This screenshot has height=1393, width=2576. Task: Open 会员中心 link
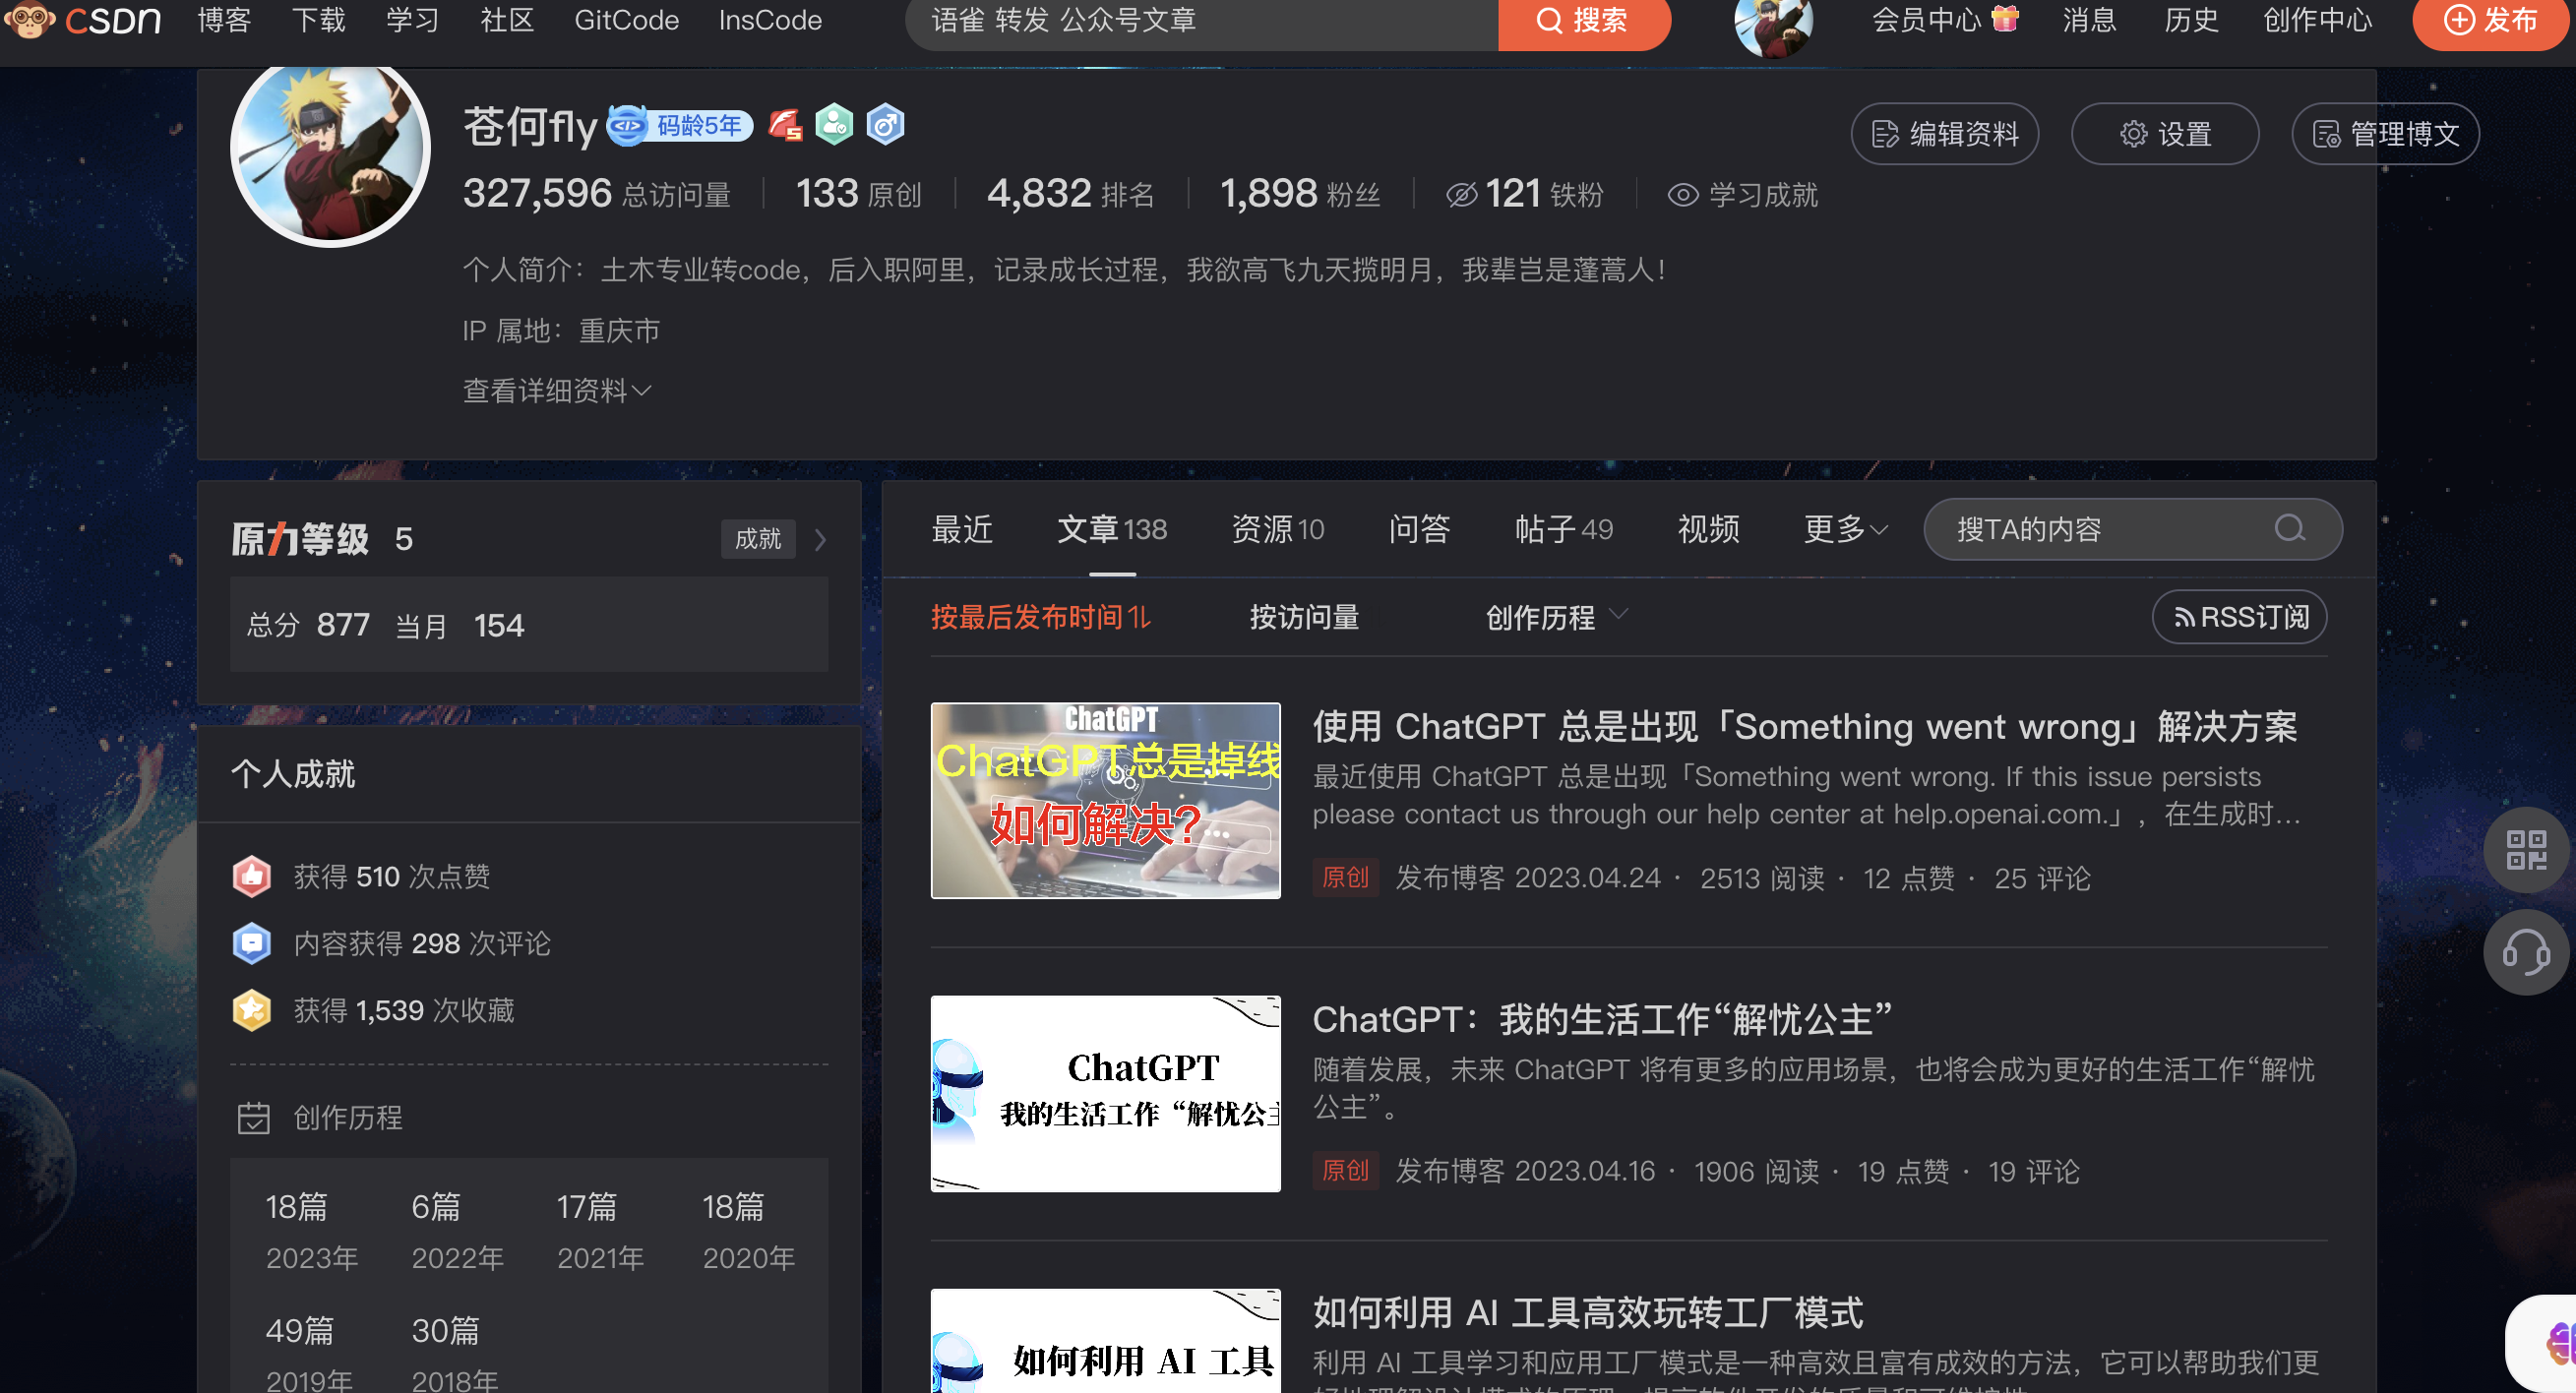coord(1926,20)
